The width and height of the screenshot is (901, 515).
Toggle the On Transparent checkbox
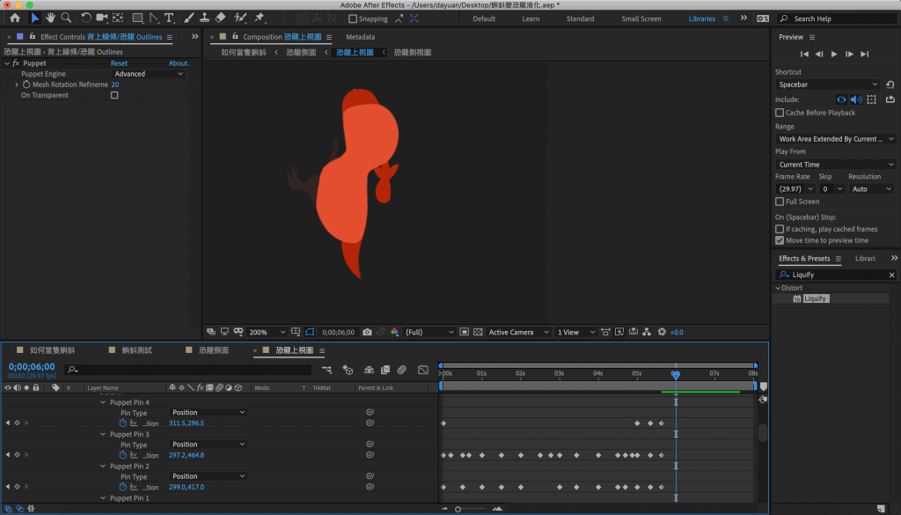[x=114, y=95]
